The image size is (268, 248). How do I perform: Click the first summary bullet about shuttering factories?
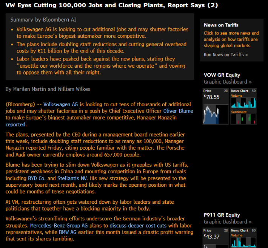click(102, 33)
